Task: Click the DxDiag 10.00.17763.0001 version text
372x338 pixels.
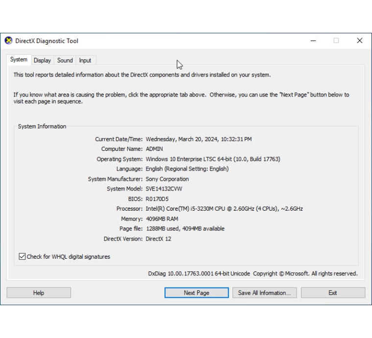Action: point(199,274)
